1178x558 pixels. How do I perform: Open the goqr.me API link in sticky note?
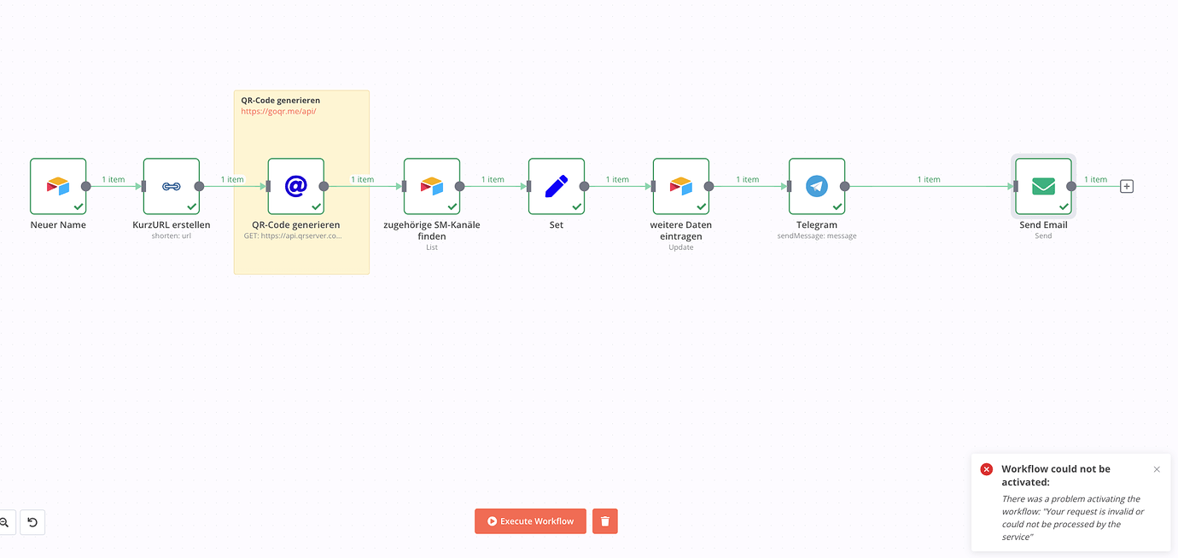(278, 112)
